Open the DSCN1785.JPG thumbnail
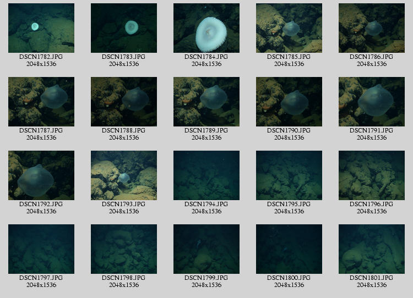The height and width of the screenshot is (298, 413). tap(289, 28)
